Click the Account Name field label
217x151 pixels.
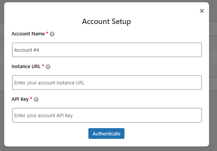(28, 34)
